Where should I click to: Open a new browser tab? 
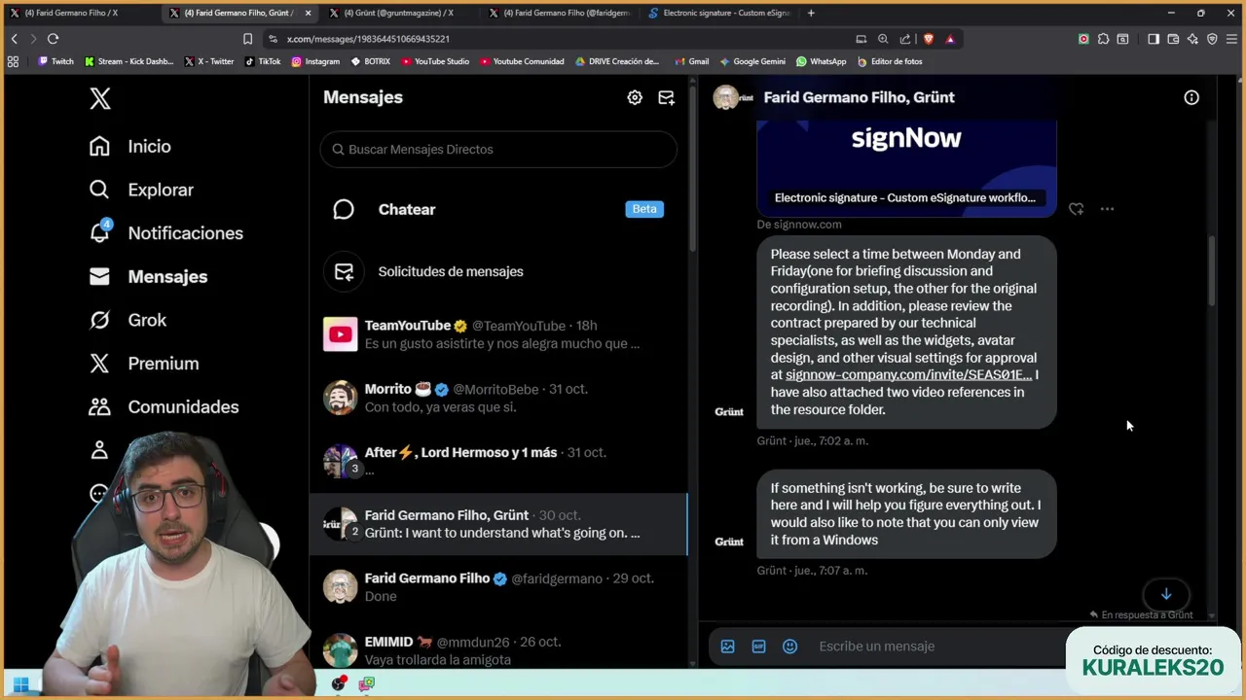[811, 13]
